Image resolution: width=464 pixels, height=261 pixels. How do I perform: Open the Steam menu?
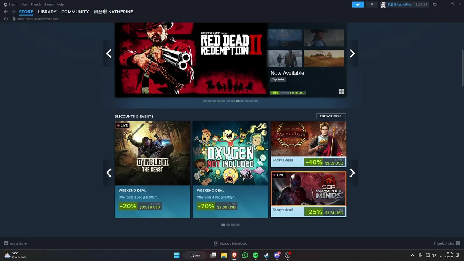pos(13,4)
